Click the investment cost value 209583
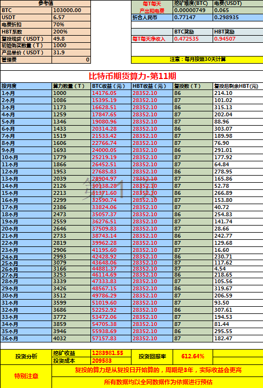Viewport: 263px width, 388px height. (x=111, y=361)
